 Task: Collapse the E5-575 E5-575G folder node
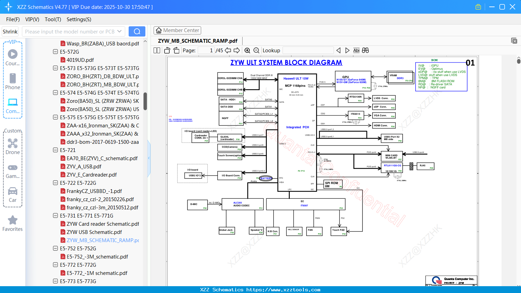[x=55, y=117]
